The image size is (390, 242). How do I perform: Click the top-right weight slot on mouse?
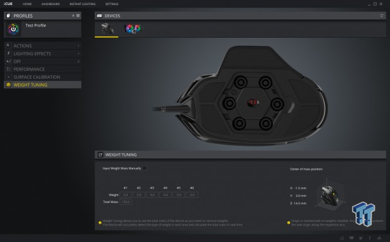click(265, 82)
